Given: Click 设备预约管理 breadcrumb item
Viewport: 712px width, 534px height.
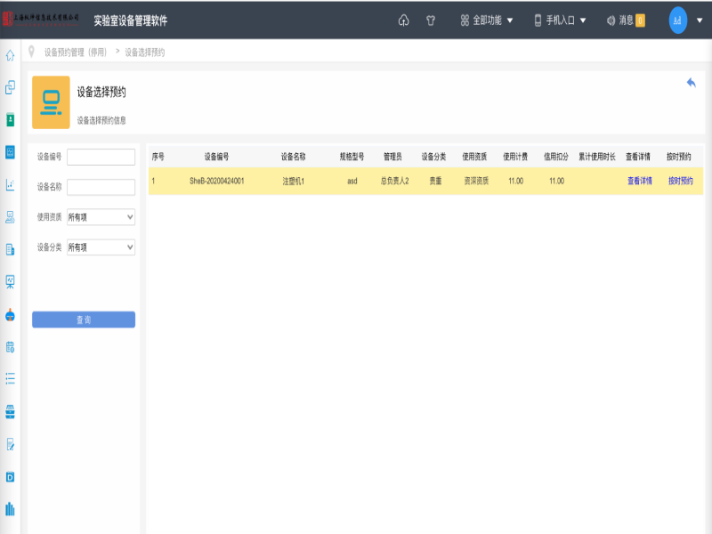Looking at the screenshot, I should click(76, 53).
